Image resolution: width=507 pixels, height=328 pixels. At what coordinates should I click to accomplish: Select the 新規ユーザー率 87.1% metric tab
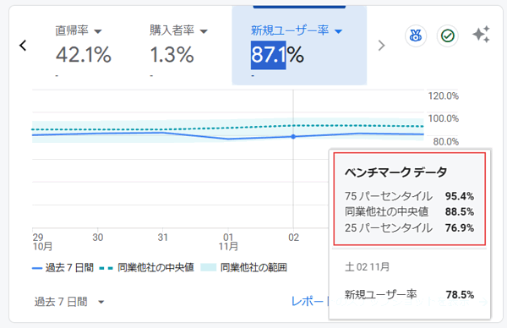tap(299, 46)
